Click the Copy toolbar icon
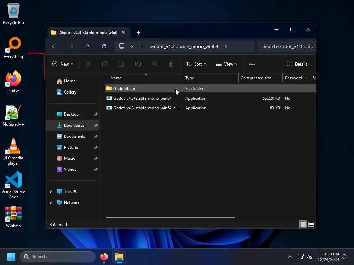Image resolution: width=354 pixels, height=265 pixels. pos(105,64)
